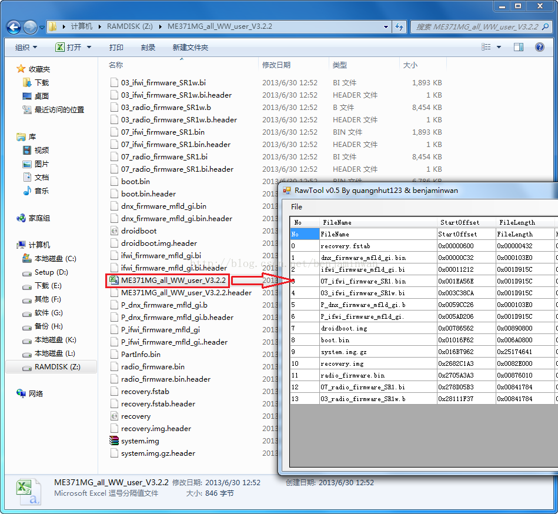
Task: Open the 组织 dropdown menu
Action: click(x=26, y=47)
